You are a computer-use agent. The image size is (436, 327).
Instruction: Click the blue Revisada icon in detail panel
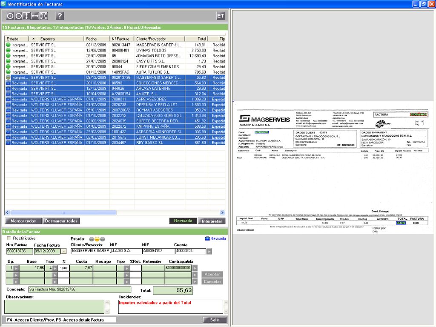pyautogui.click(x=207, y=238)
